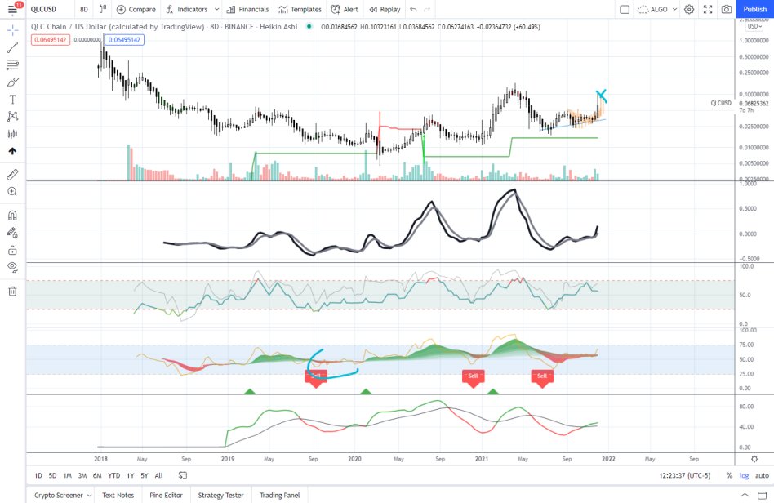The image size is (774, 503).
Task: Set range to 6M
Action: (x=97, y=475)
